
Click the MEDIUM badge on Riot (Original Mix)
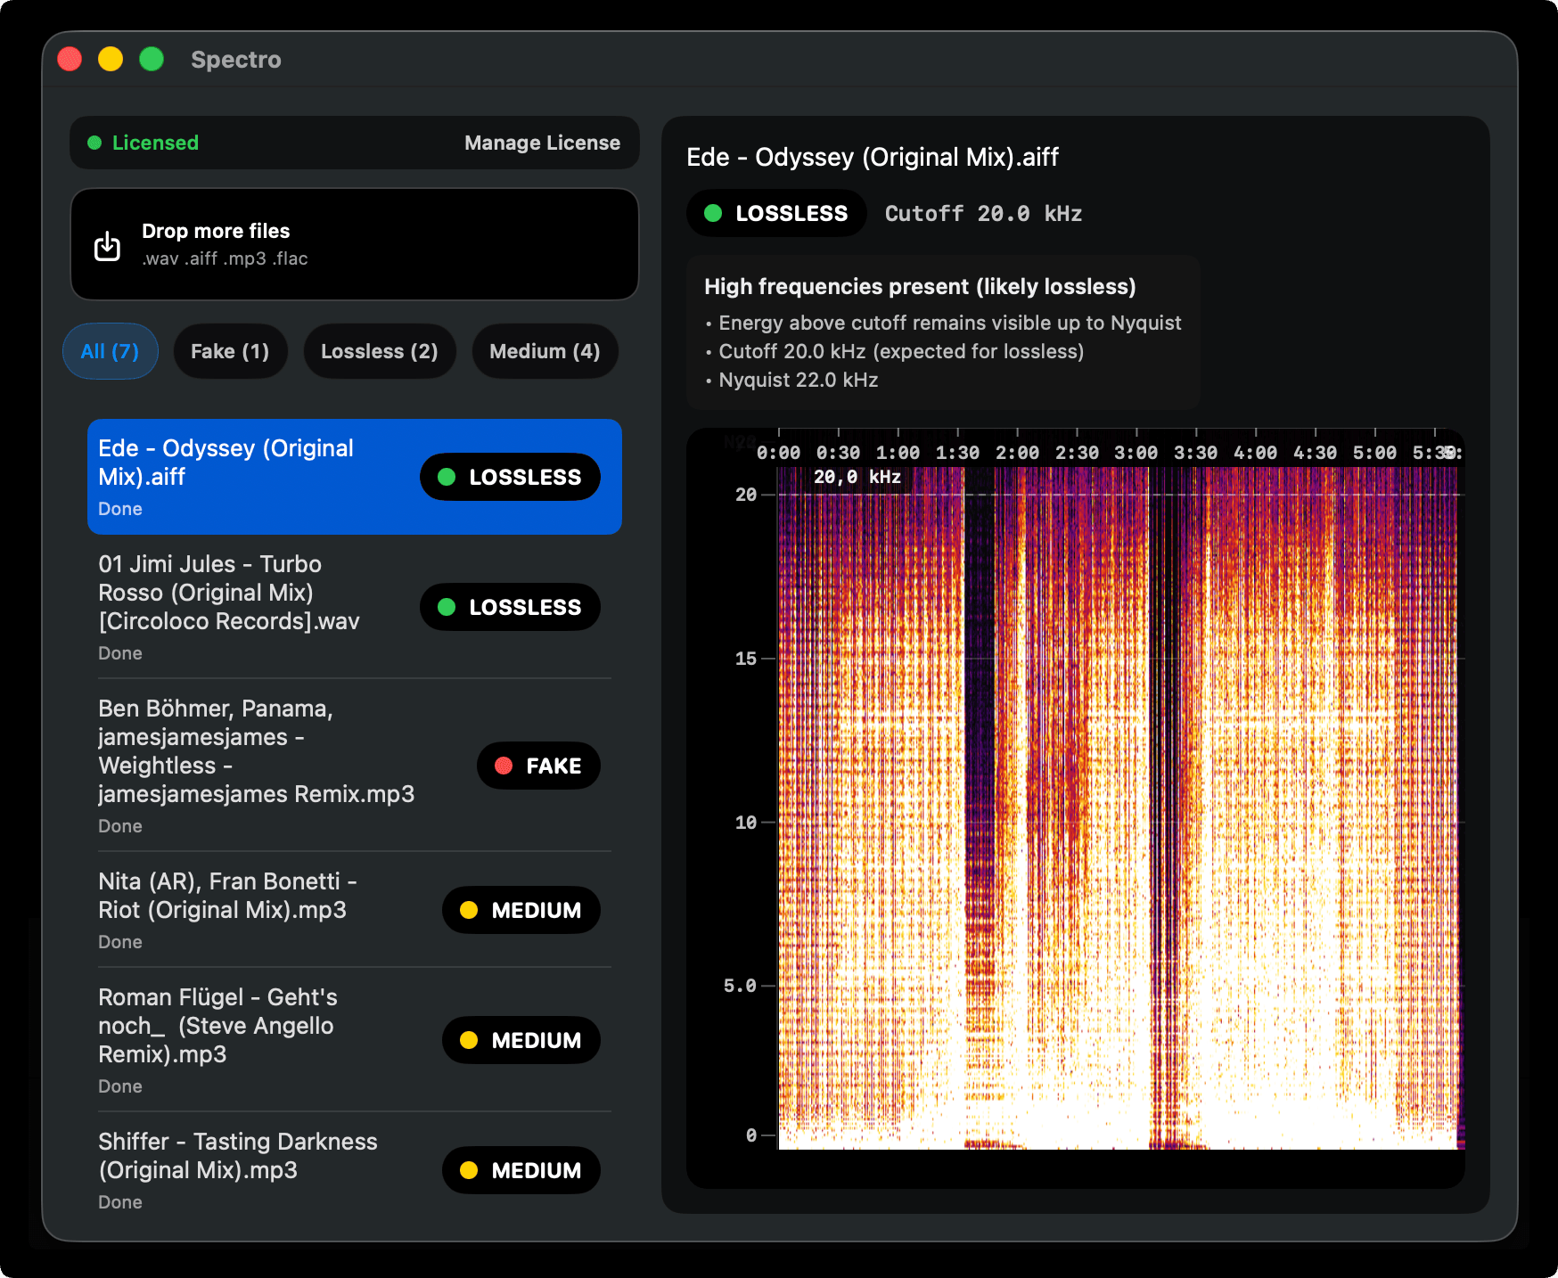pos(521,910)
